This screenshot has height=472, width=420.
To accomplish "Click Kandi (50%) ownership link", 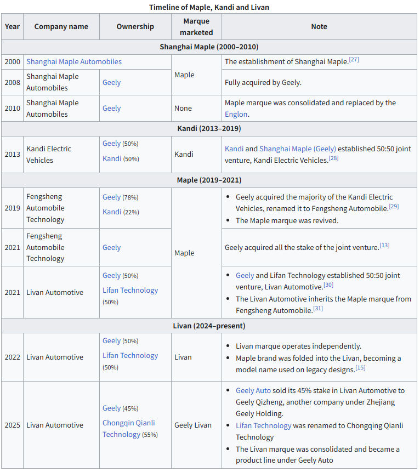I will pos(112,158).
